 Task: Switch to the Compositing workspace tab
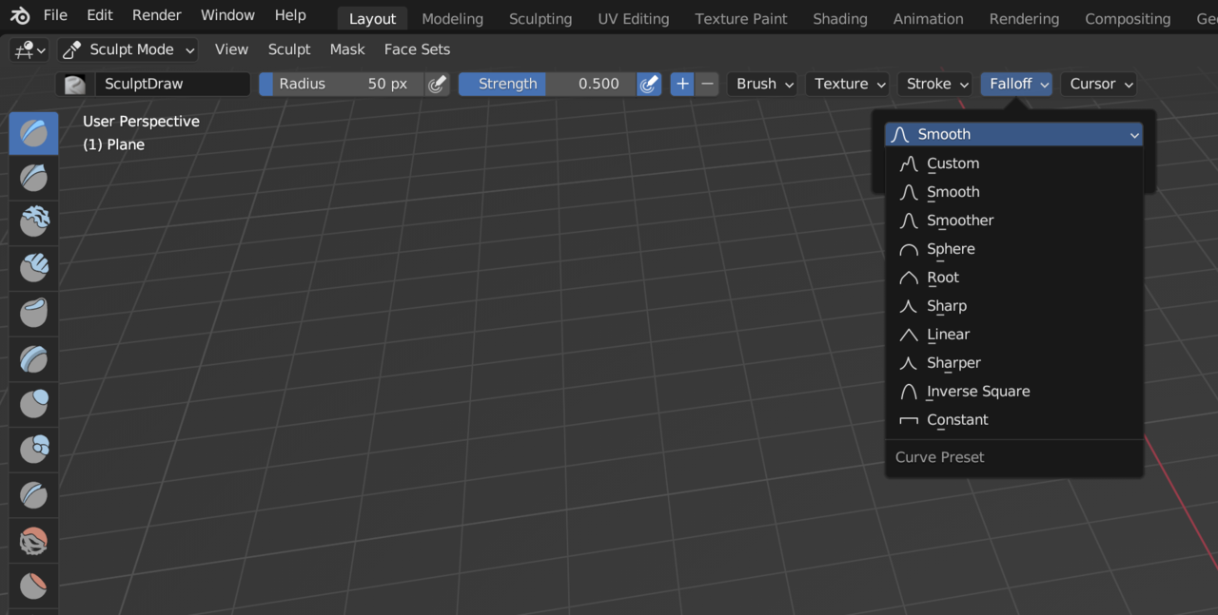[1128, 19]
